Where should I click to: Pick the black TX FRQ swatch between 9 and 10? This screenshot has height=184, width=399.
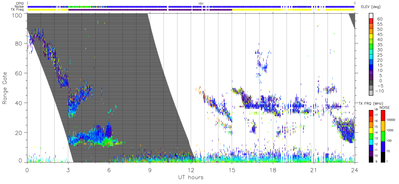pyautogui.click(x=371, y=159)
